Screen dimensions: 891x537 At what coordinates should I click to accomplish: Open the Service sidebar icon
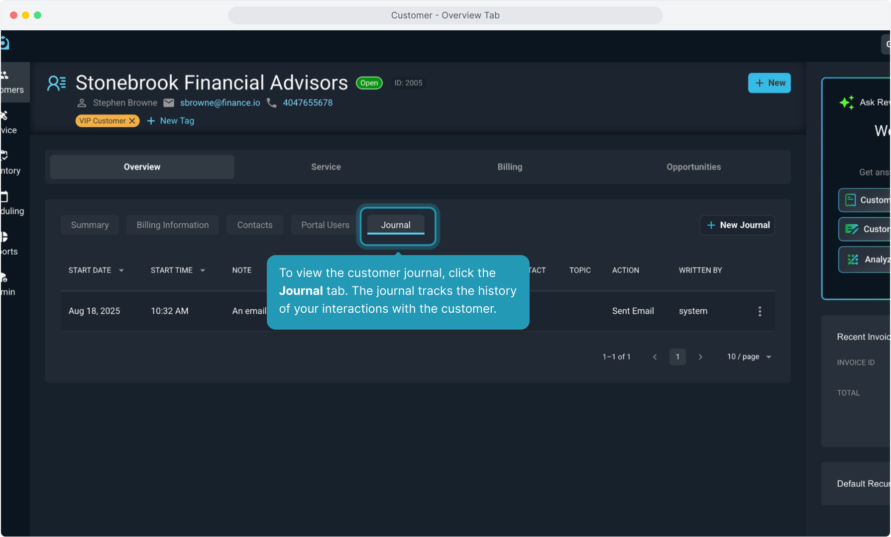[4, 115]
